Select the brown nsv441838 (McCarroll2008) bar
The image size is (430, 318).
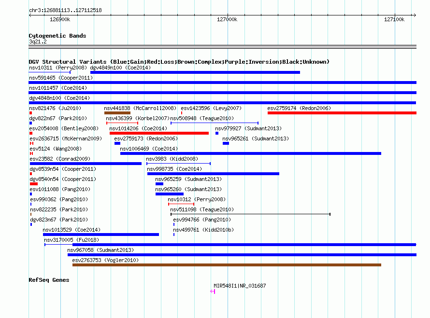(x=117, y=113)
